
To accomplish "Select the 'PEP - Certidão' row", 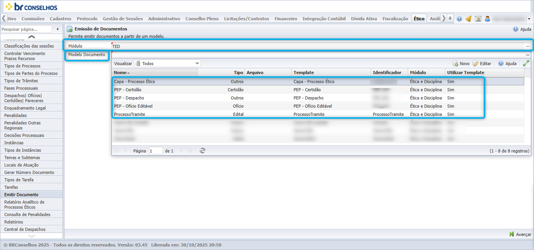I will tap(317, 90).
